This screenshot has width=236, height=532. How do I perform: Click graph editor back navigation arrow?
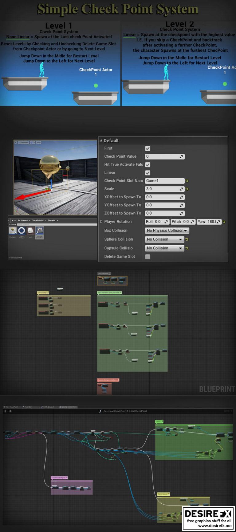point(5,411)
